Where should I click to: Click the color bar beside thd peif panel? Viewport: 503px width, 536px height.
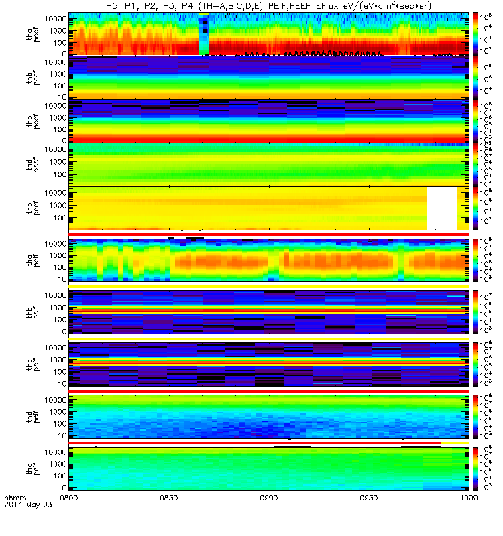click(x=476, y=417)
